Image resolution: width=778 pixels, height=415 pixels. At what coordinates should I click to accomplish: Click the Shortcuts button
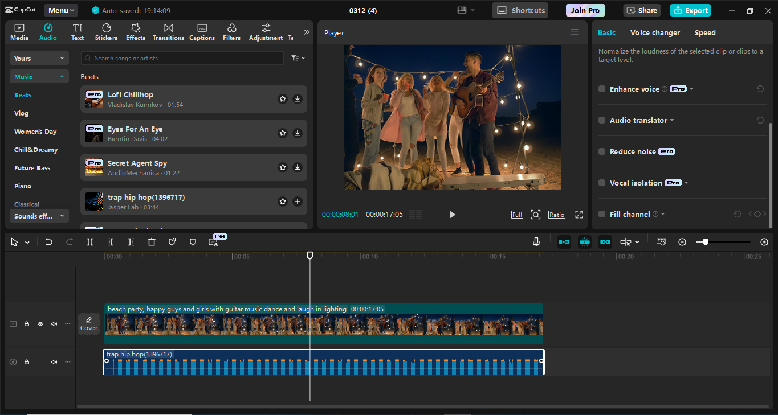point(520,10)
